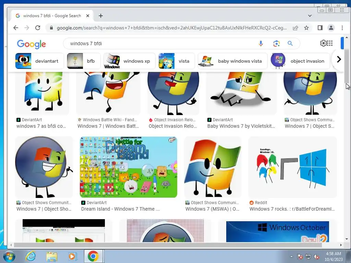The width and height of the screenshot is (351, 263).
Task: Open Action Center flag icon
Action: [x=300, y=256]
